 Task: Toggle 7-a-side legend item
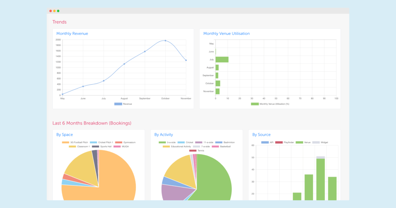pos(201,147)
